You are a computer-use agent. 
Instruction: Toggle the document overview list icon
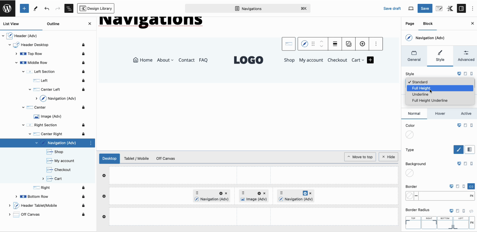coord(69,8)
